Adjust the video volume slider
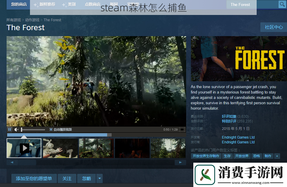This screenshot has height=187, width=287. 33,130
